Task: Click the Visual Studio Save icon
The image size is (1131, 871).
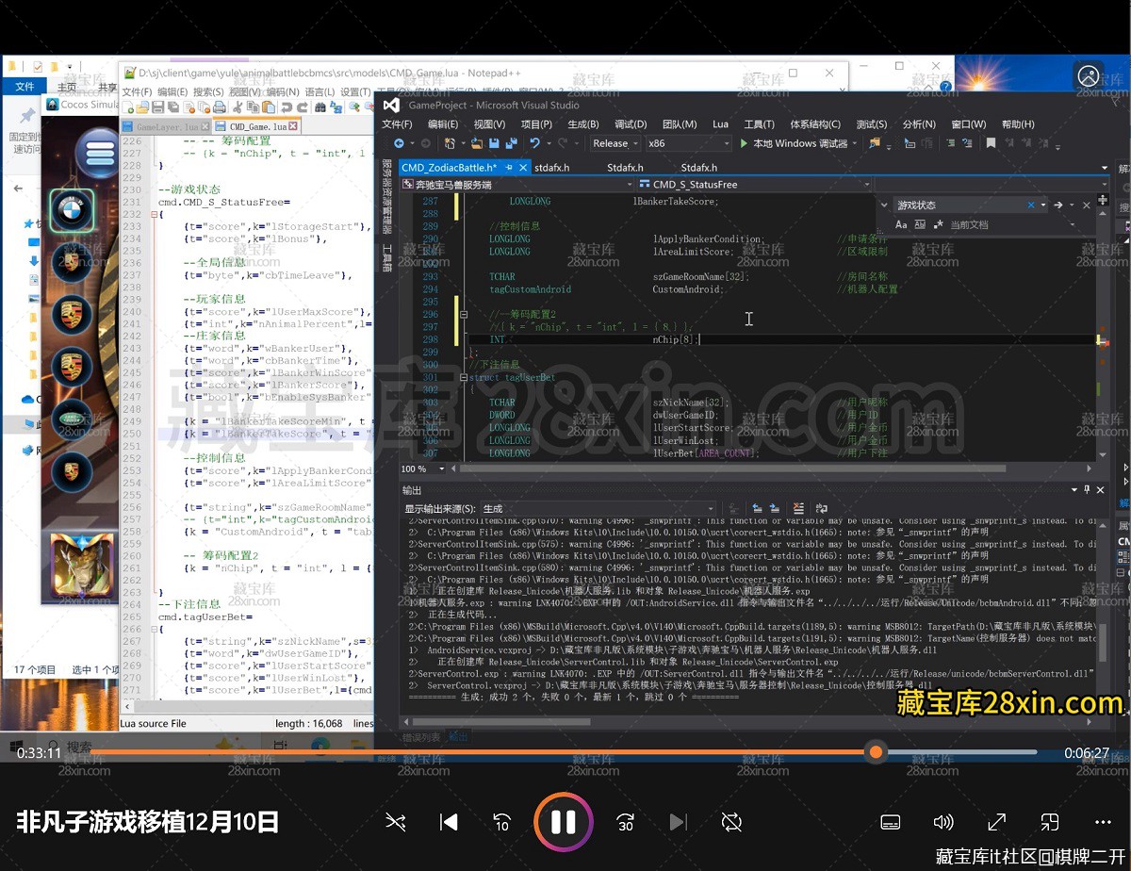Action: pyautogui.click(x=493, y=143)
